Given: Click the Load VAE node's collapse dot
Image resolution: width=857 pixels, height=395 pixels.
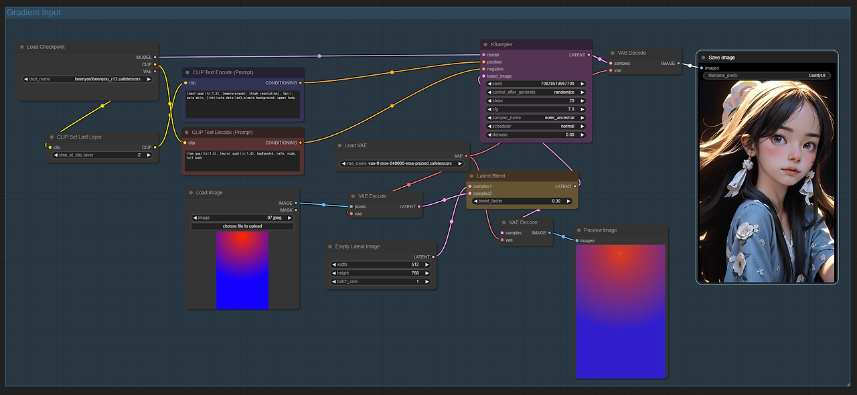Looking at the screenshot, I should tap(340, 145).
